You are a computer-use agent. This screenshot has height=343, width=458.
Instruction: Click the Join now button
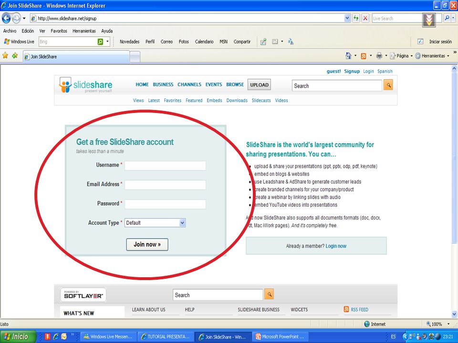(x=147, y=244)
